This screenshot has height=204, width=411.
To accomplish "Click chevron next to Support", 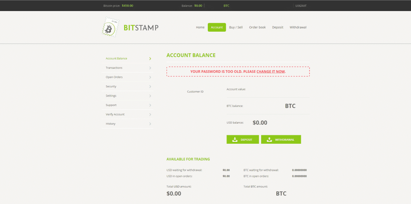I will point(150,105).
